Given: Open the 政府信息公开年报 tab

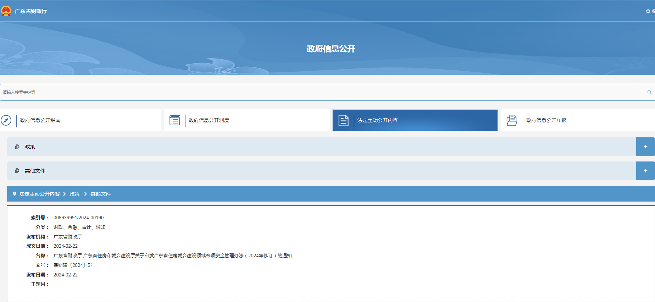Looking at the screenshot, I should tap(546, 120).
